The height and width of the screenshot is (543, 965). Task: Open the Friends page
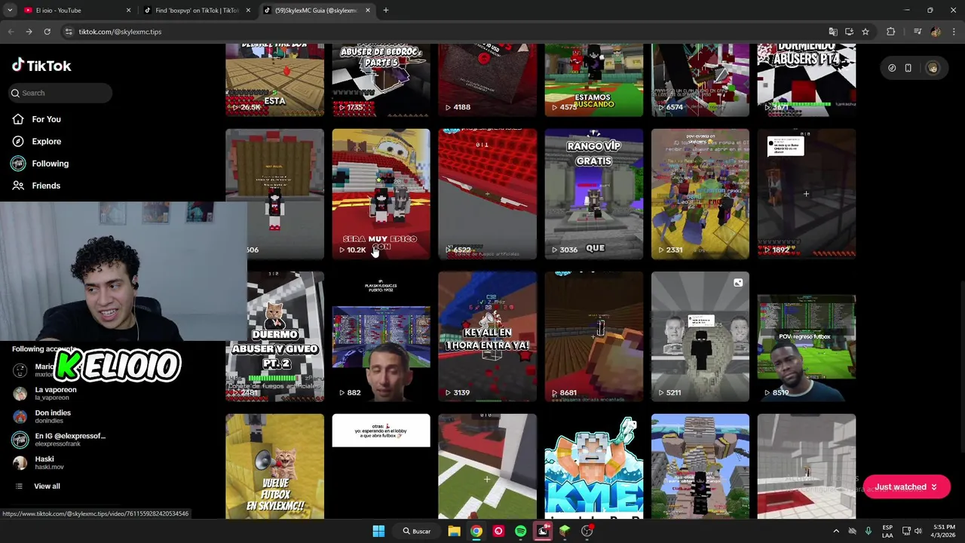click(36, 186)
